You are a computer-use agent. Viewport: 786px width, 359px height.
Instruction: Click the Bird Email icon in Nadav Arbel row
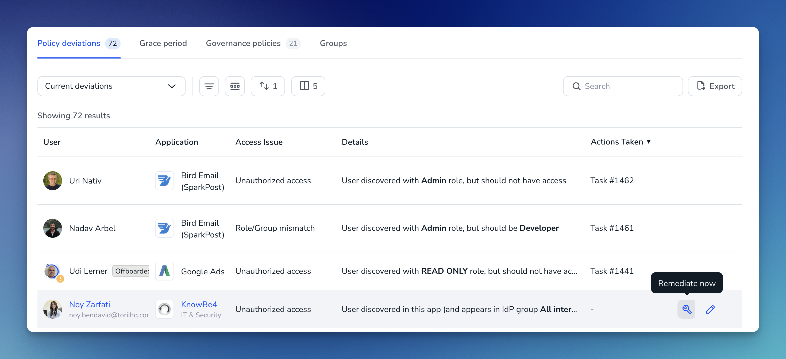[x=164, y=228]
